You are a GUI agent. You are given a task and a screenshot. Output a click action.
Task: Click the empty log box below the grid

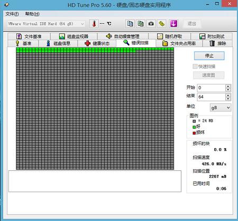click(95, 181)
